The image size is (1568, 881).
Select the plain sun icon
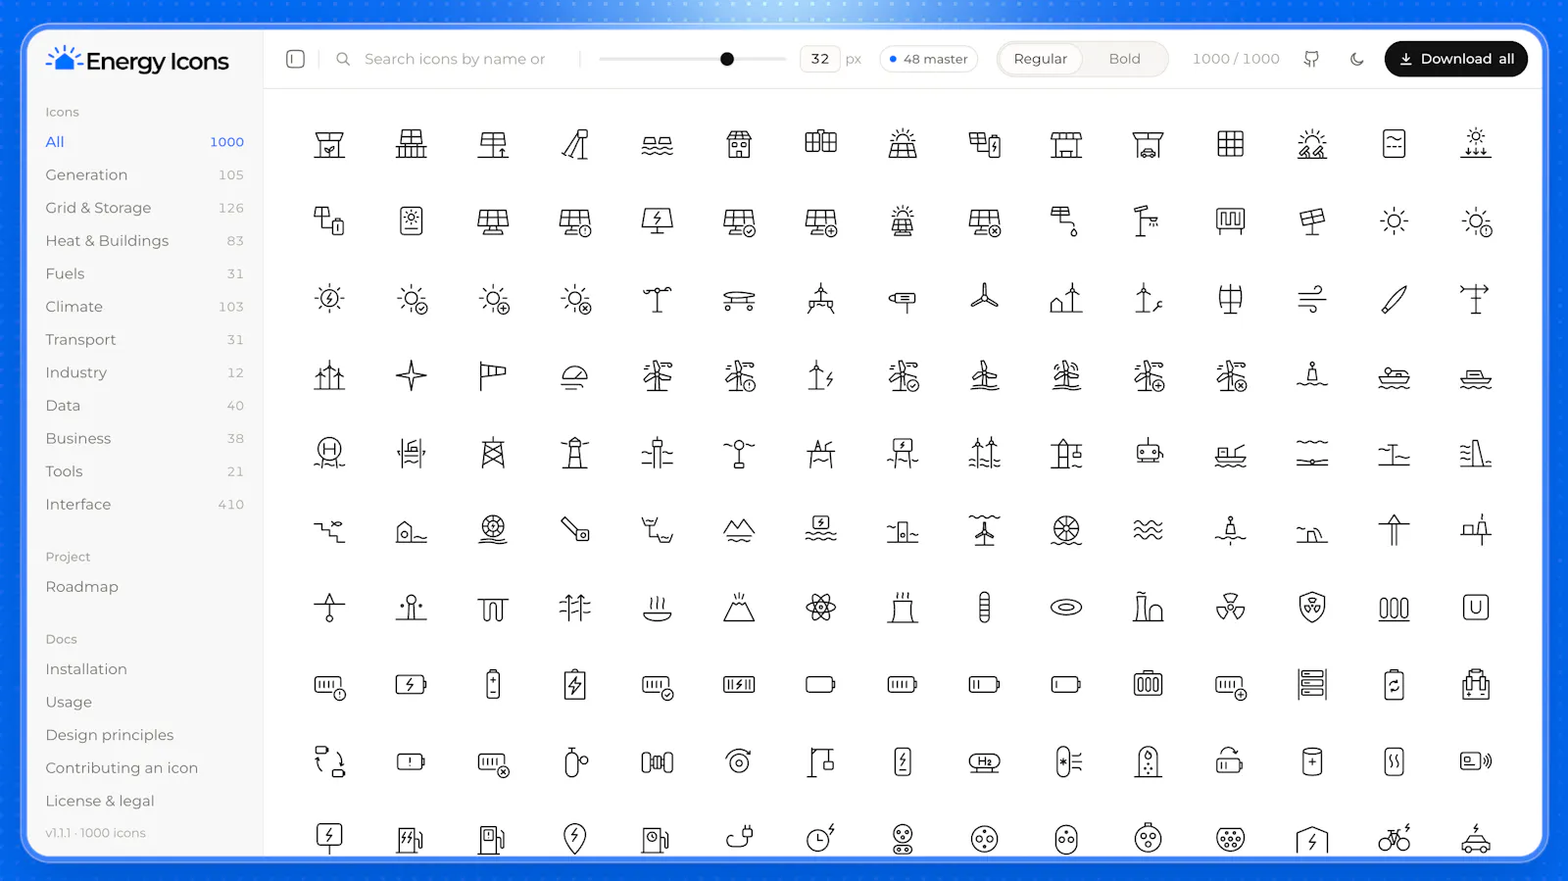(1394, 221)
